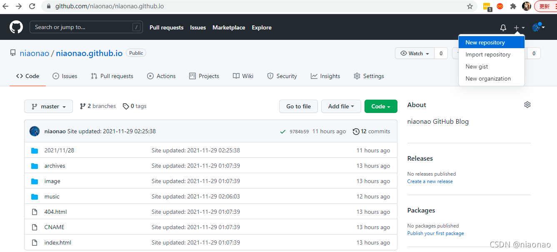Click the watchers count 0
The height and width of the screenshot is (252, 557).
click(x=441, y=53)
